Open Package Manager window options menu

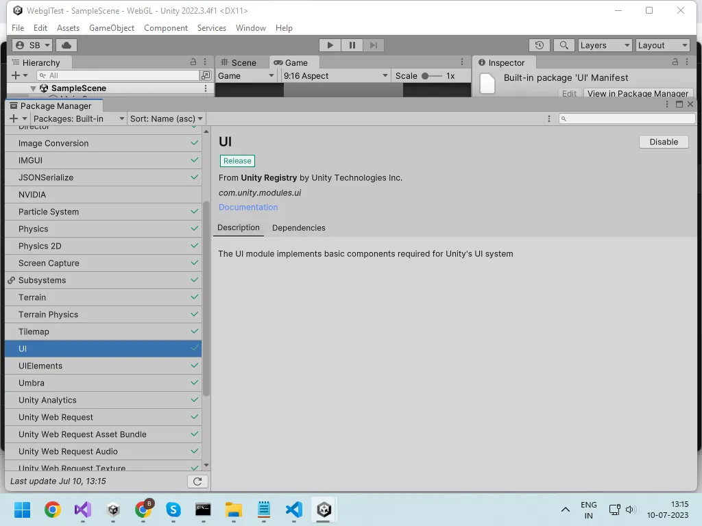(x=667, y=104)
